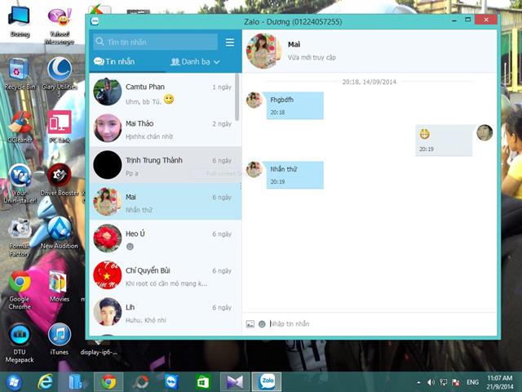The image size is (522, 392).
Task: Open Chrome from the taskbar
Action: coord(108,382)
